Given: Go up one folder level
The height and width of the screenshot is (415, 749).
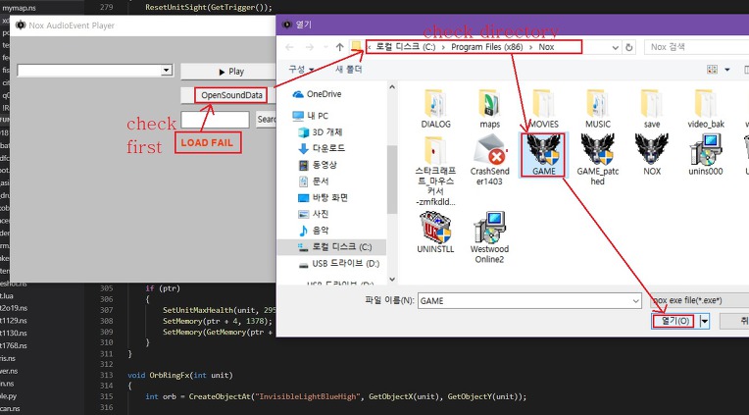Looking at the screenshot, I should [339, 47].
